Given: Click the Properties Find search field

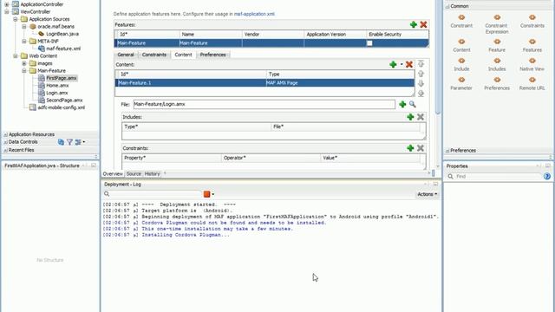Looking at the screenshot, I should pos(497,176).
